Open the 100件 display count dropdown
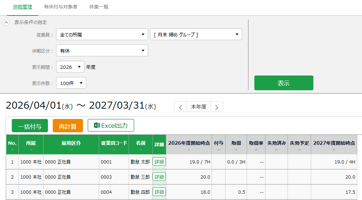The image size is (362, 200). pyautogui.click(x=71, y=83)
